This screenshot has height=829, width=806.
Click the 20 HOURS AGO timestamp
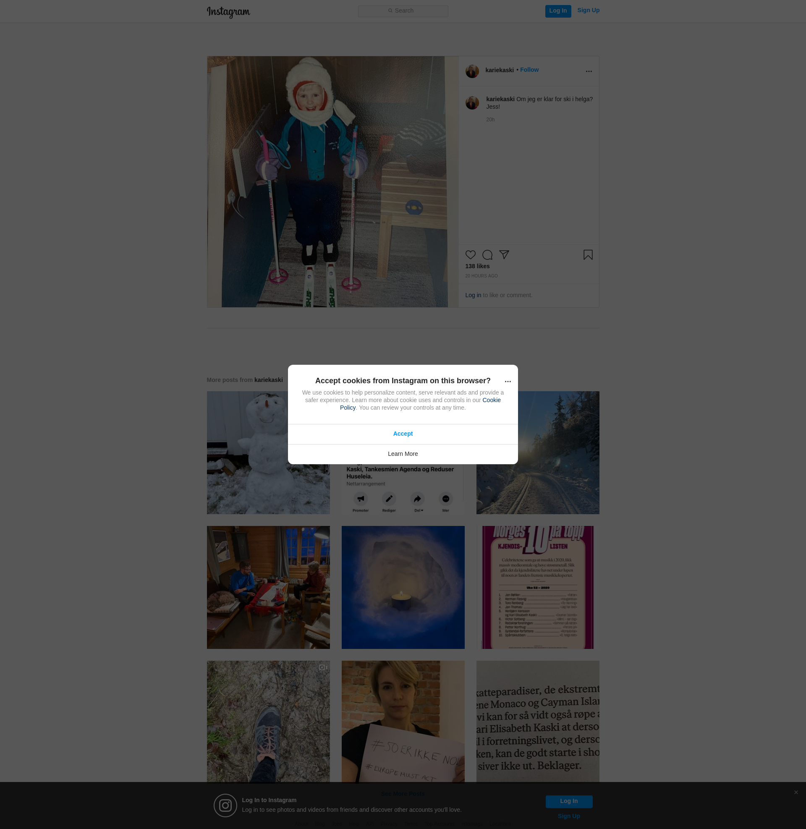[x=482, y=276]
